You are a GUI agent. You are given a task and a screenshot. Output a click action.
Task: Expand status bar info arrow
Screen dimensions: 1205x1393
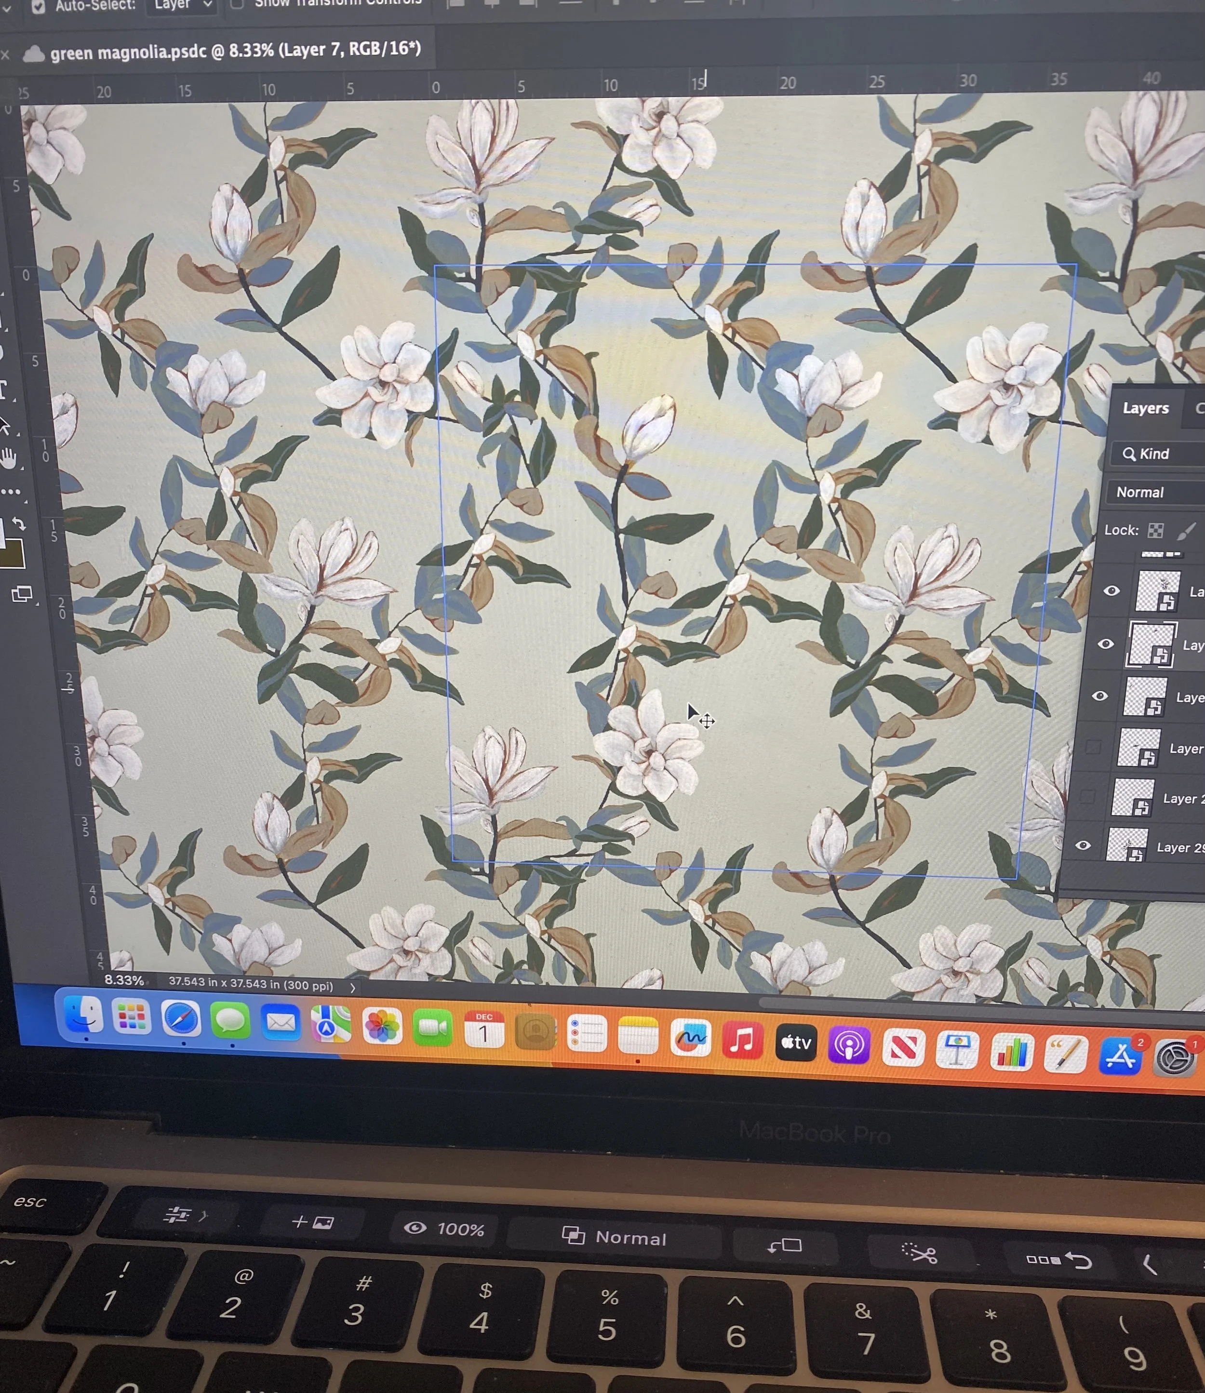tap(352, 987)
